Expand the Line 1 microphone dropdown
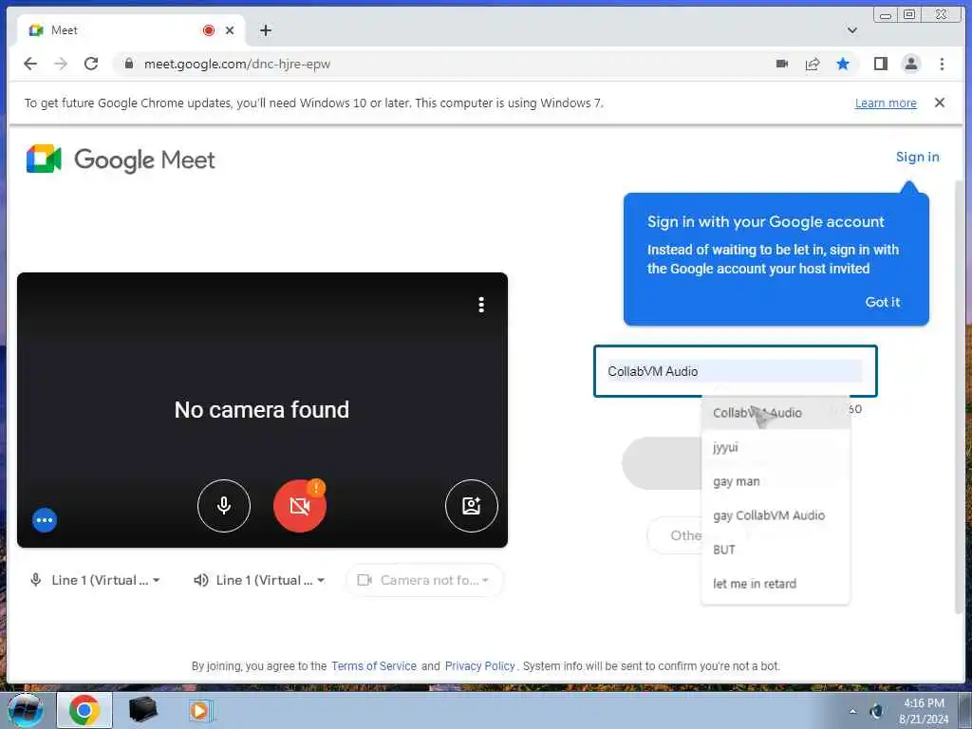The height and width of the screenshot is (729, 972). [96, 580]
